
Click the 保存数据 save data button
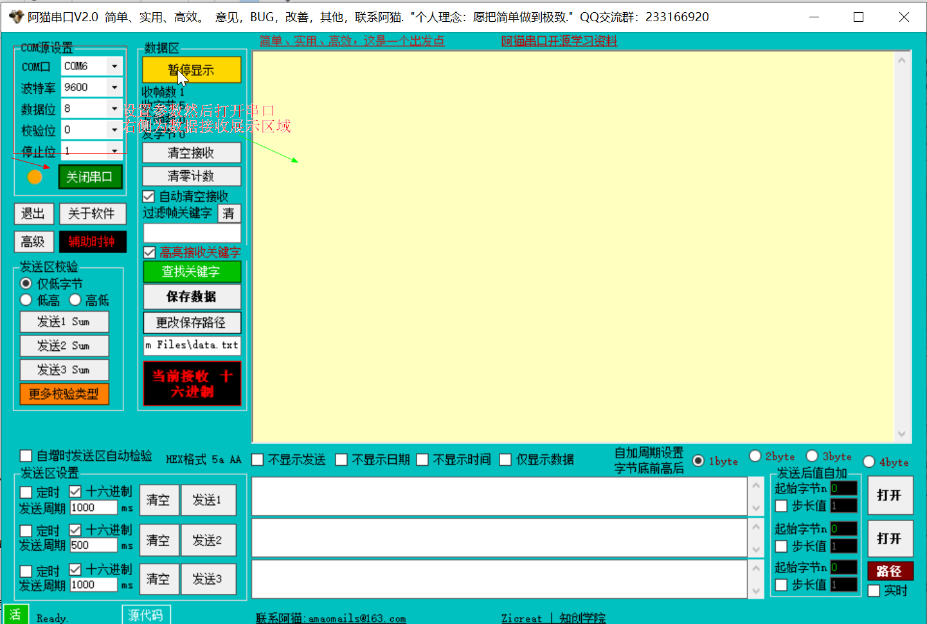192,296
